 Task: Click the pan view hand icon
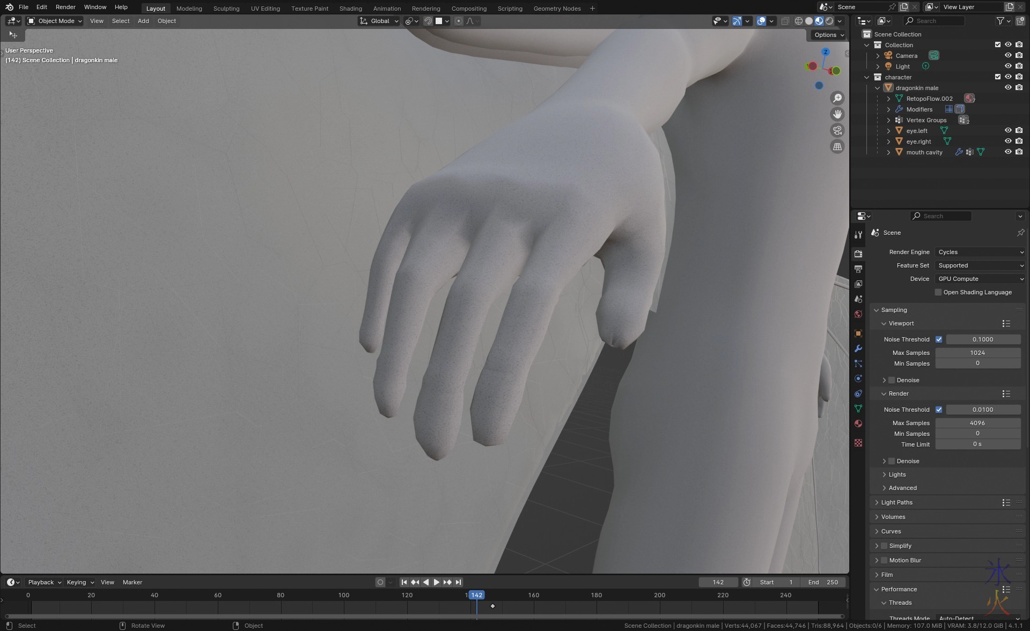click(837, 114)
